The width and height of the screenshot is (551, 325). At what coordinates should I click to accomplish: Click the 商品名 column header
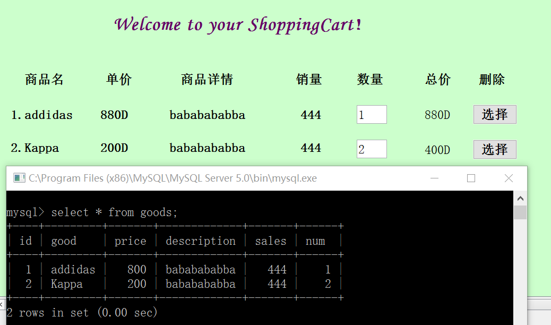tap(44, 80)
